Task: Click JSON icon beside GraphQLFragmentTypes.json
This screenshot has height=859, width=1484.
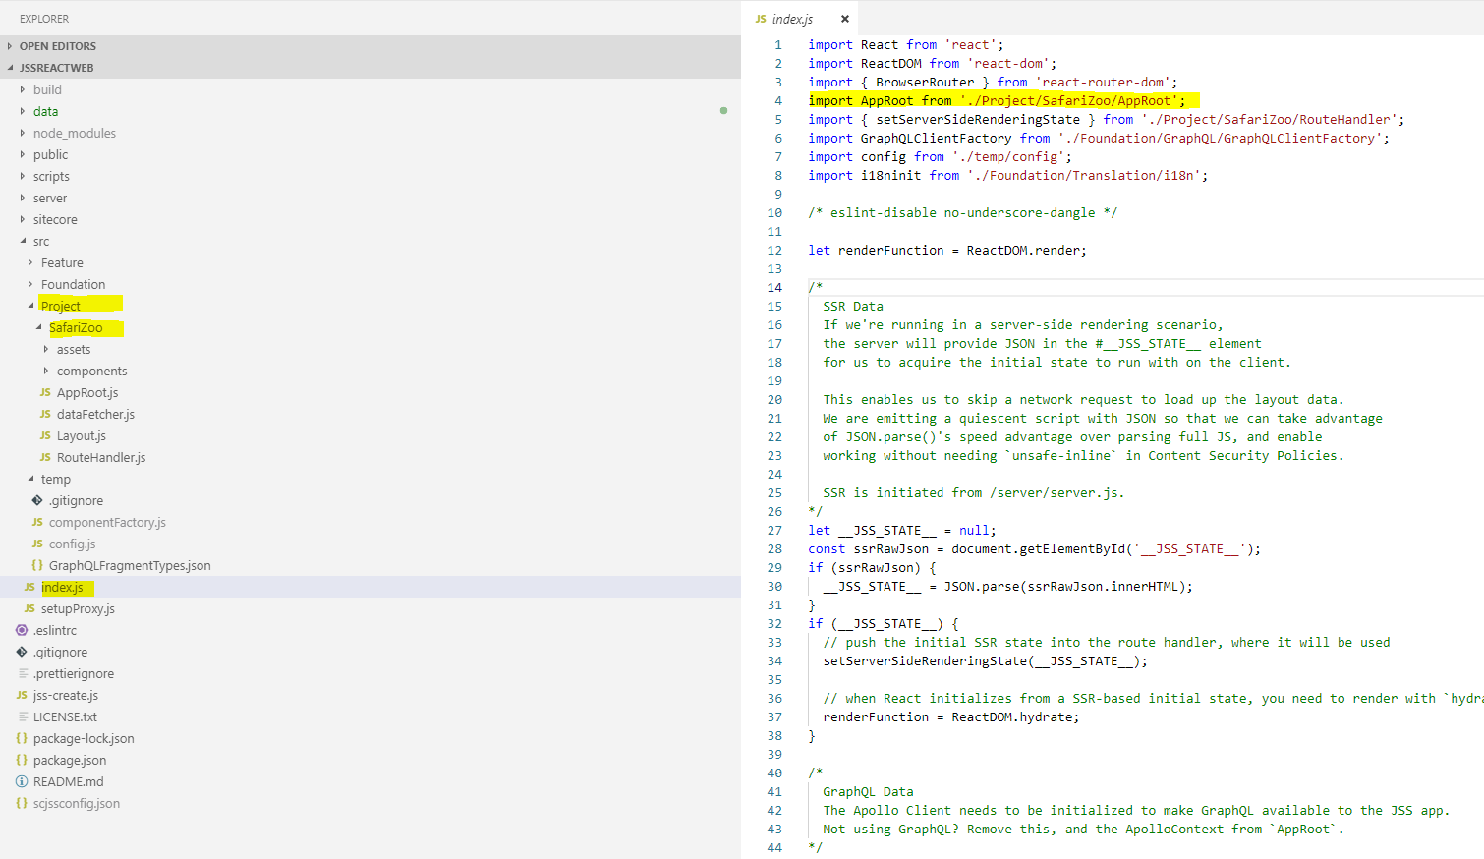Action: point(37,565)
